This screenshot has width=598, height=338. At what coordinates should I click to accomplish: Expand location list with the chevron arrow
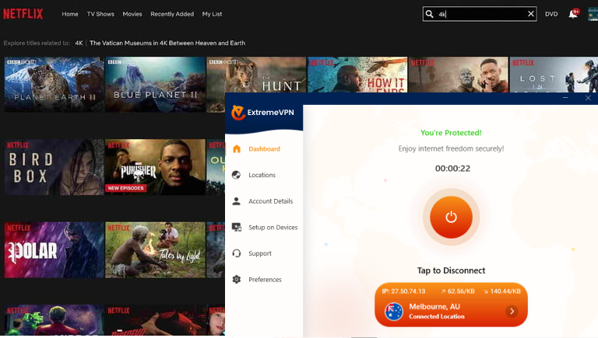[x=512, y=312]
